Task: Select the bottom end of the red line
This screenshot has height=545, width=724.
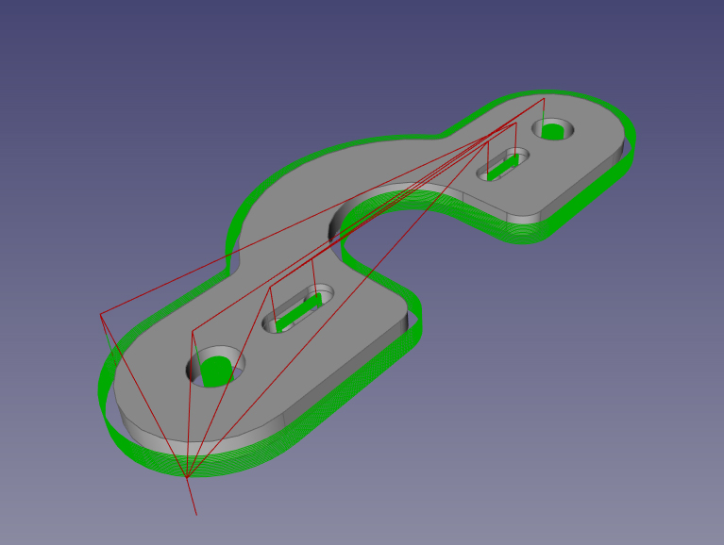Action: click(196, 515)
